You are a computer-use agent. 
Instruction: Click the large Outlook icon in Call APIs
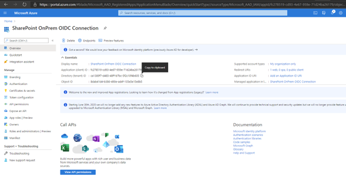[x=119, y=149]
